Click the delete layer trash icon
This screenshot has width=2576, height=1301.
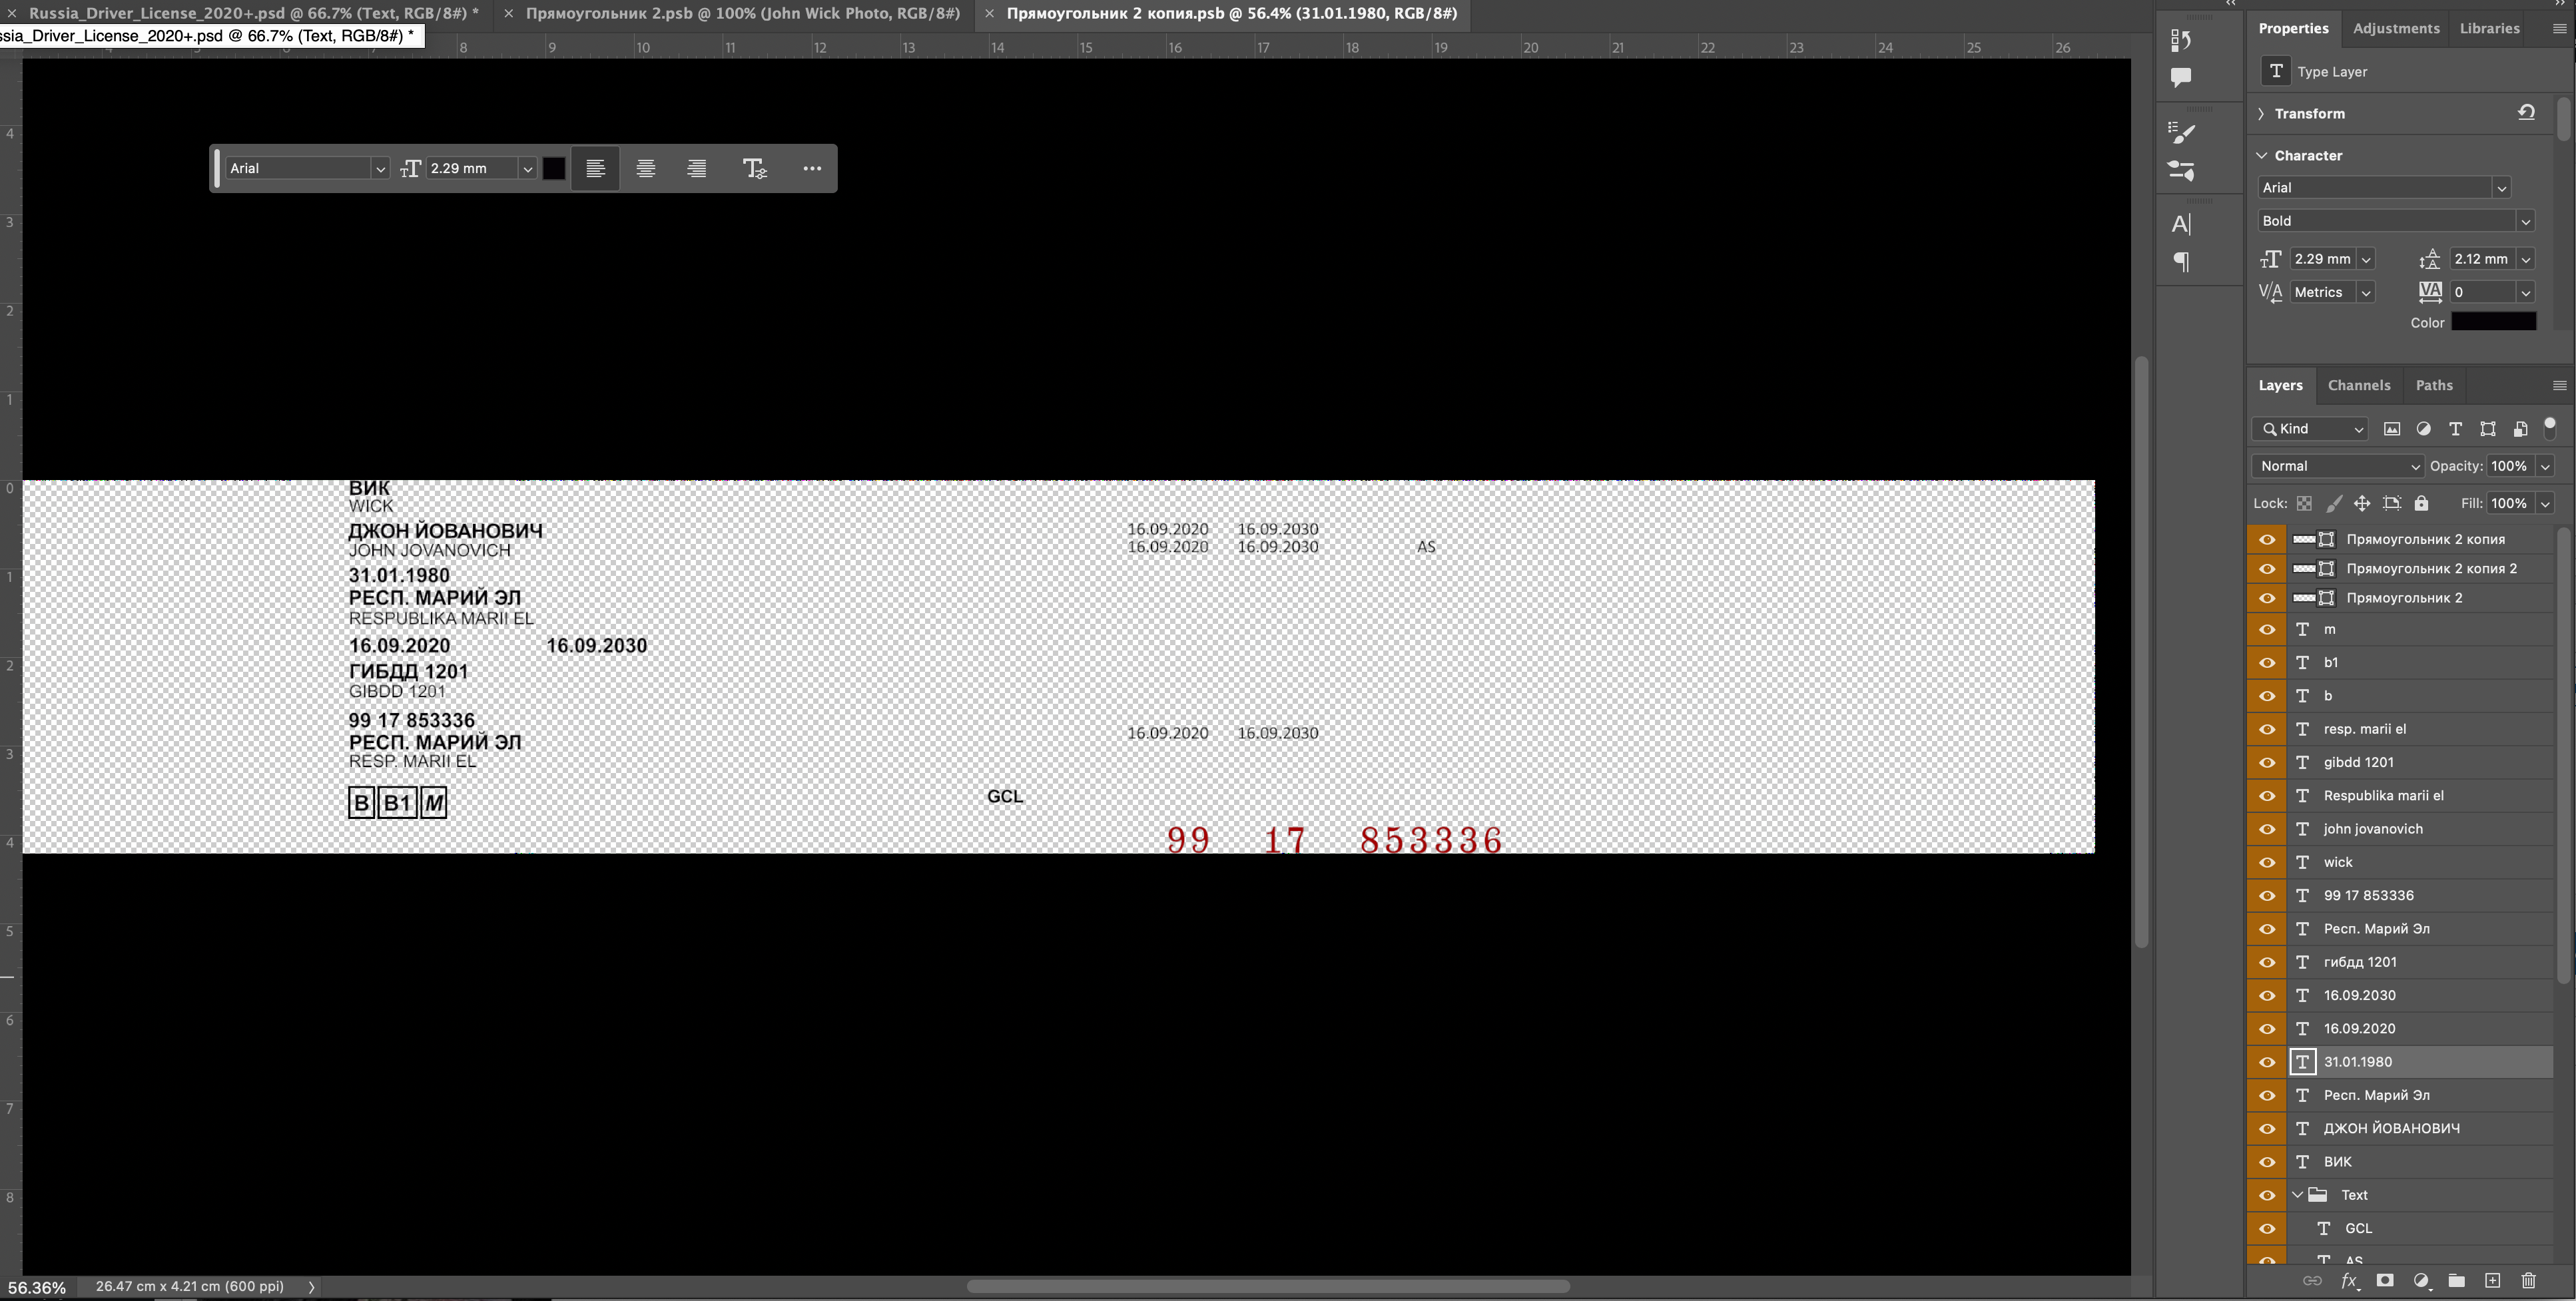[2528, 1281]
